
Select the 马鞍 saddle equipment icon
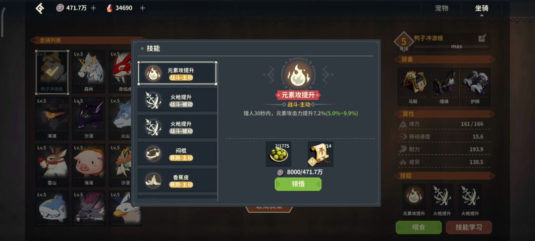(413, 87)
